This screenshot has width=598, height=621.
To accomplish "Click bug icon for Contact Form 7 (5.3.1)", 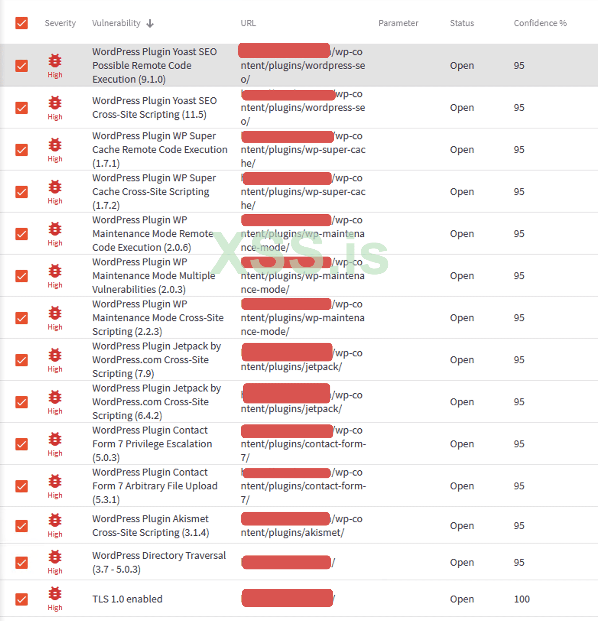I will pyautogui.click(x=55, y=481).
